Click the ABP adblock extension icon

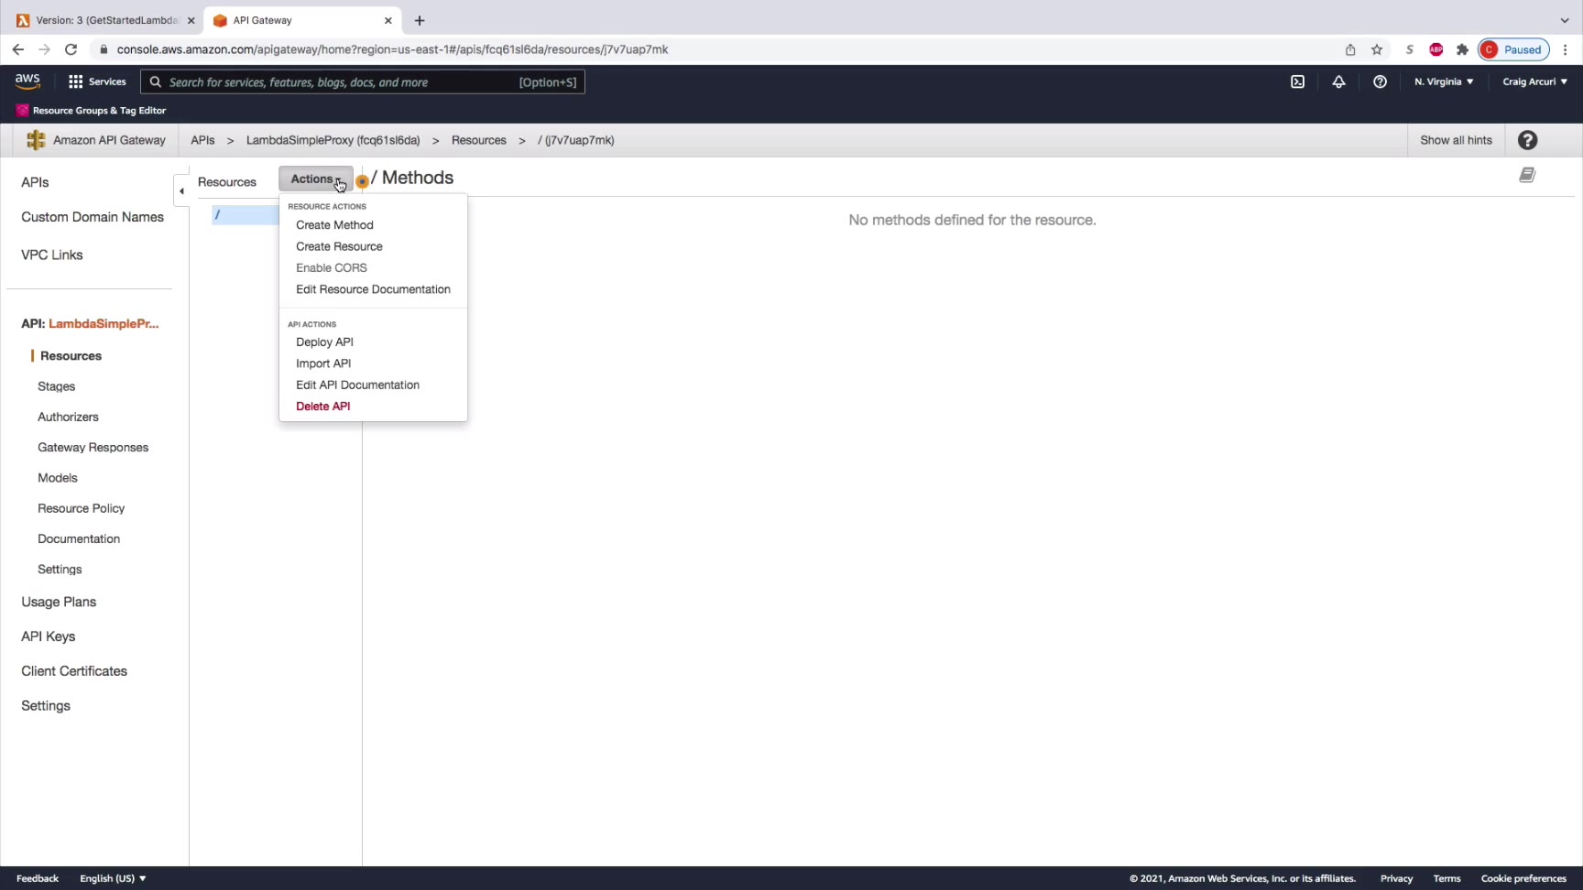[1436, 49]
